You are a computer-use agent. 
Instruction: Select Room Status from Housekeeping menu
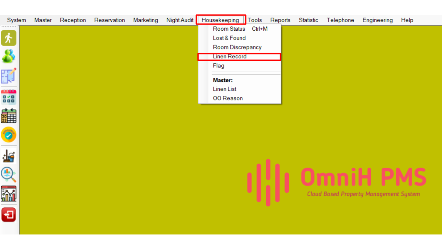pyautogui.click(x=240, y=29)
